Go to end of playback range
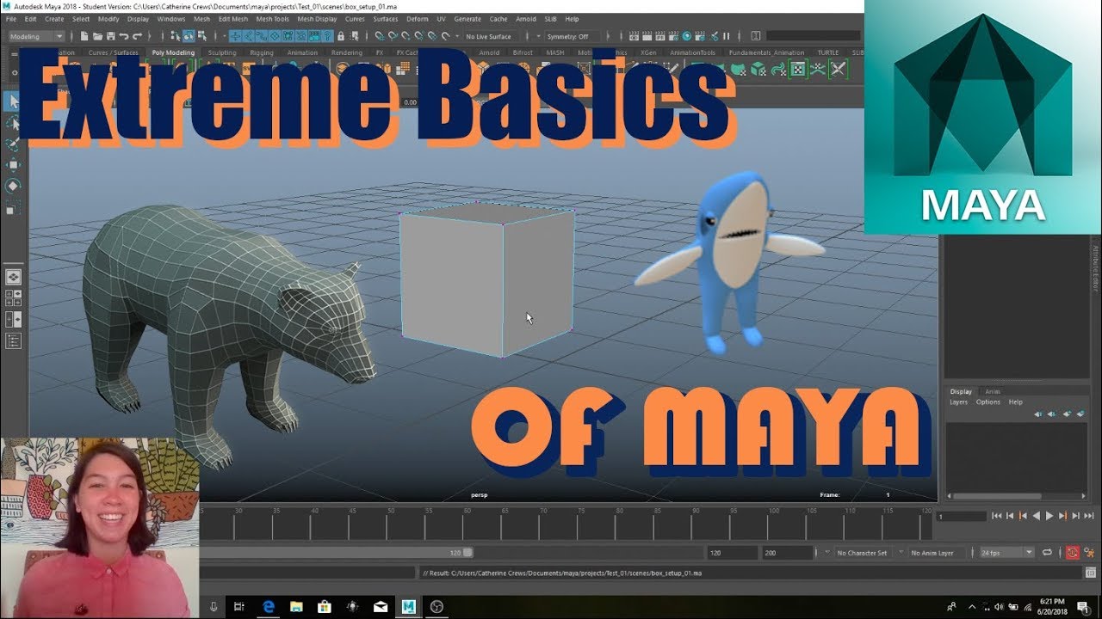Viewport: 1102px width, 619px height. (x=1088, y=516)
